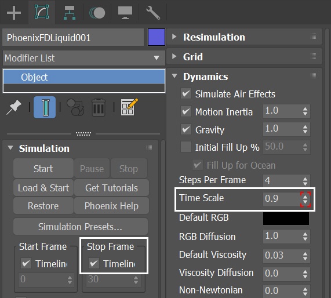Select Object in the modifier stack
This screenshot has width=331, height=298.
(x=84, y=77)
